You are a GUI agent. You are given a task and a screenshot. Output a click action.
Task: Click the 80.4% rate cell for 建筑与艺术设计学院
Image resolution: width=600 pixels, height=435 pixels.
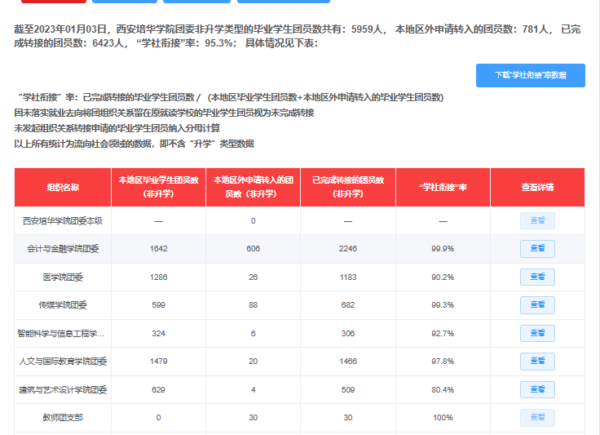pyautogui.click(x=443, y=390)
